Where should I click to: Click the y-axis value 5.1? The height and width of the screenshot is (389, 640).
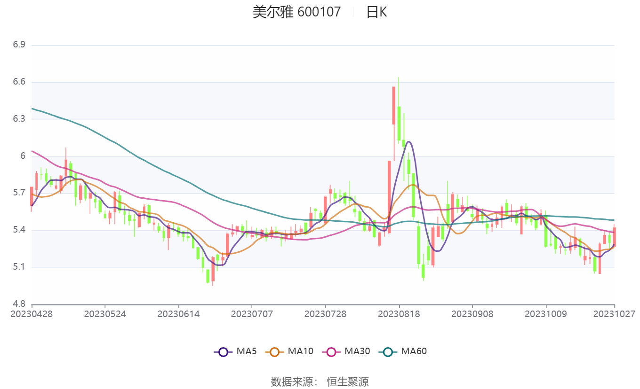pyautogui.click(x=19, y=267)
